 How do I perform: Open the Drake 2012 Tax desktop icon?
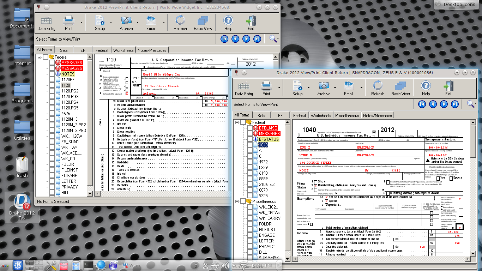tap(22, 207)
